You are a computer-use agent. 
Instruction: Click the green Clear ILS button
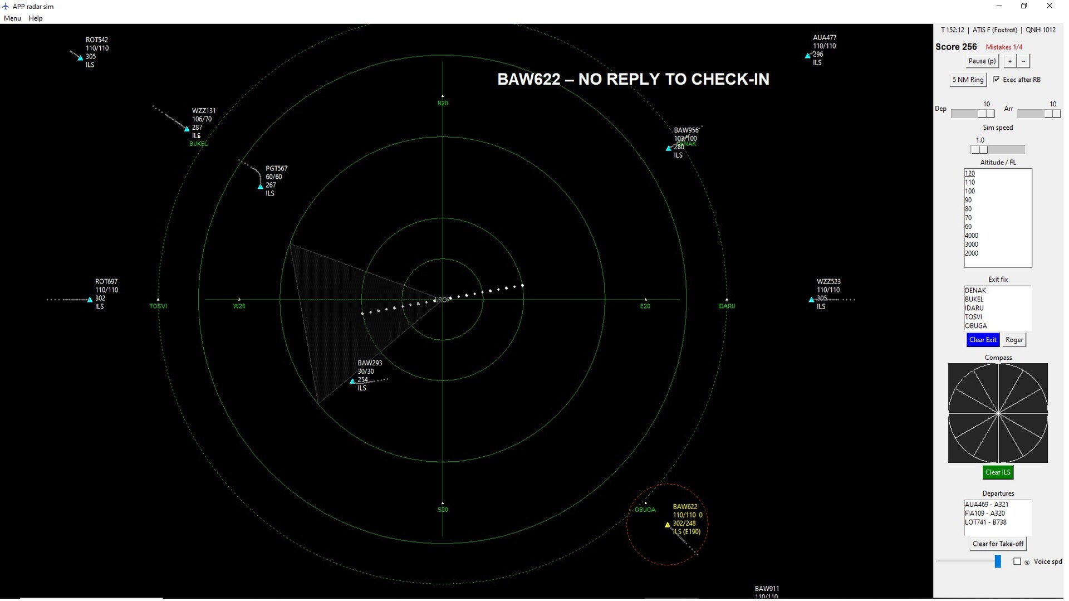coord(997,472)
